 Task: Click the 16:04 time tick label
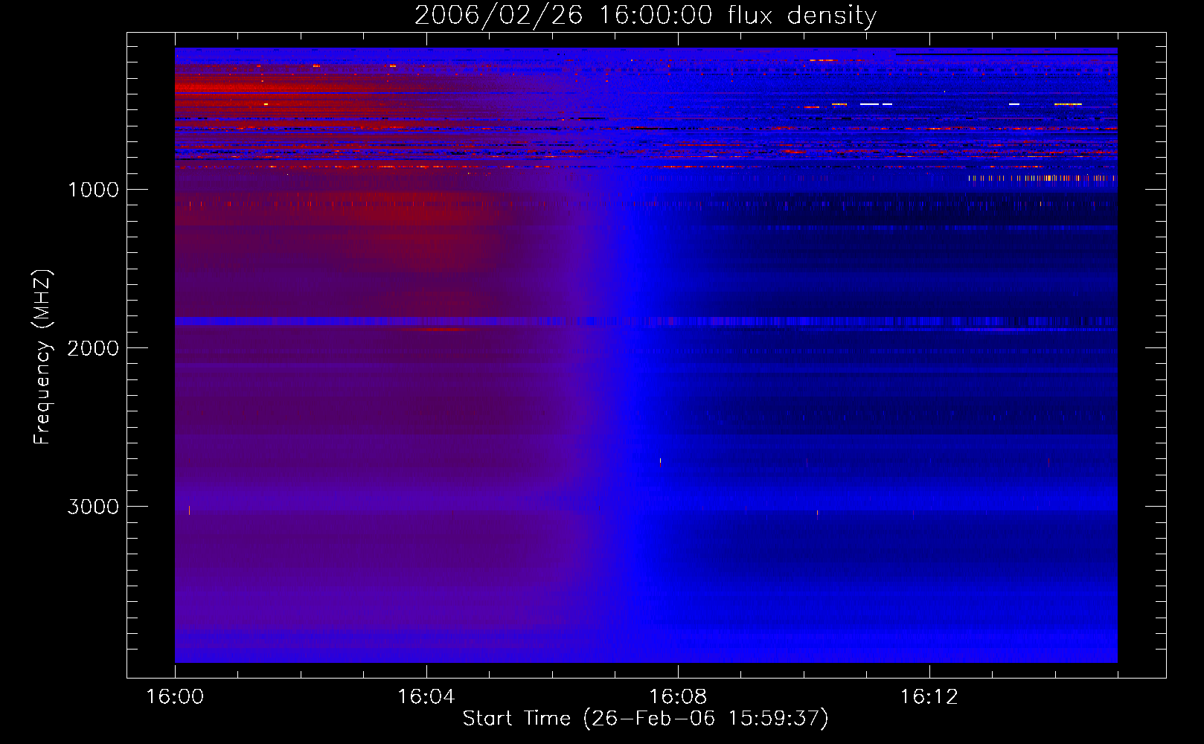426,696
